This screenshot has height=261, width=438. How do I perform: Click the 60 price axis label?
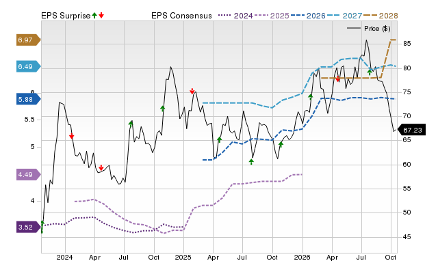407,165
